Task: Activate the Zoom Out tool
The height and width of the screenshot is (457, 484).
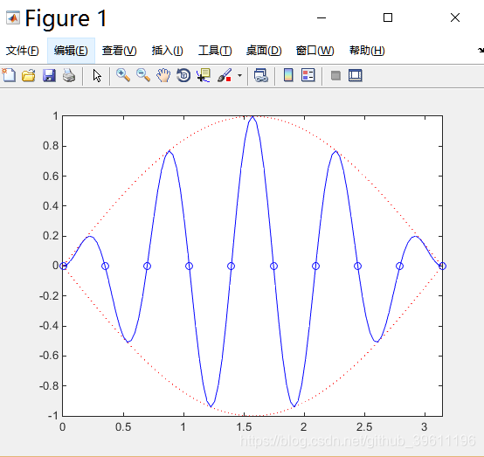Action: (143, 75)
